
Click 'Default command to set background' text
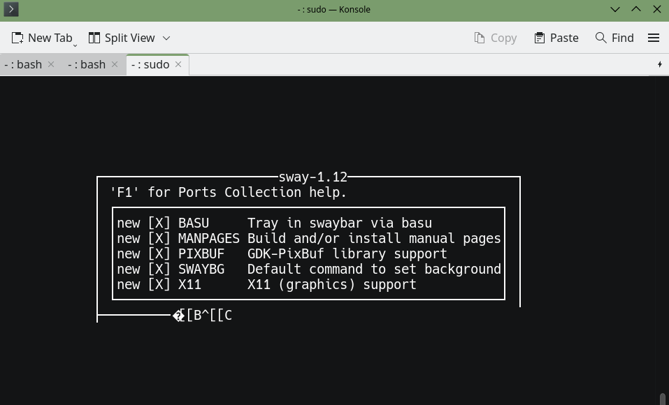(x=374, y=269)
